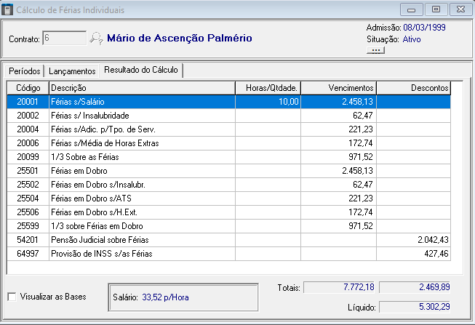475x325 pixels.
Task: Click the Vencimentos column header
Action: tap(338, 88)
